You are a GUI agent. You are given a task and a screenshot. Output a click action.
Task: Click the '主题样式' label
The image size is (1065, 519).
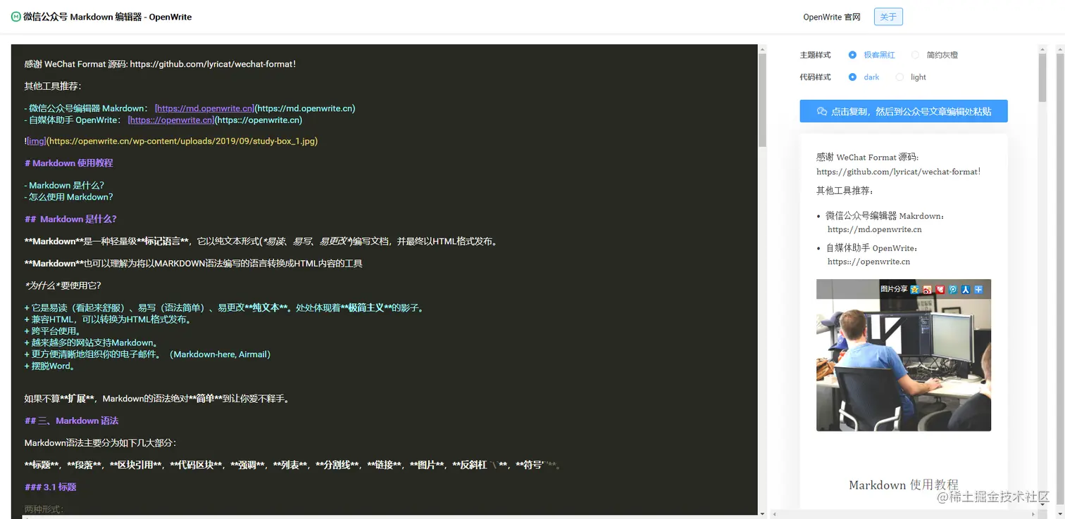pos(815,55)
